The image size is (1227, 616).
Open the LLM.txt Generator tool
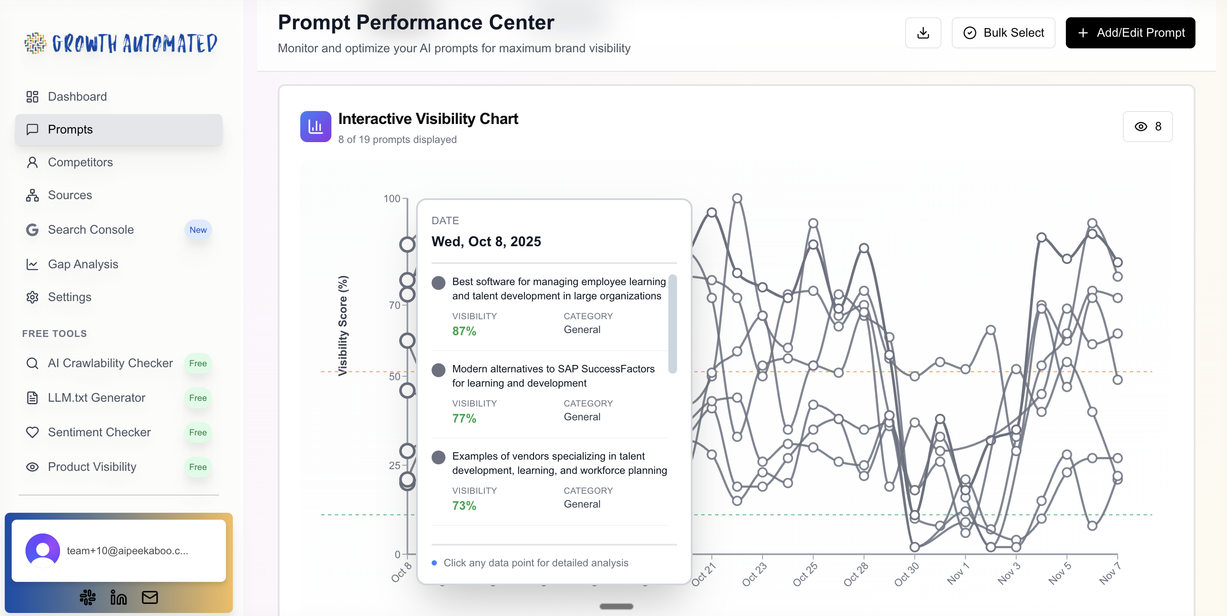[97, 398]
